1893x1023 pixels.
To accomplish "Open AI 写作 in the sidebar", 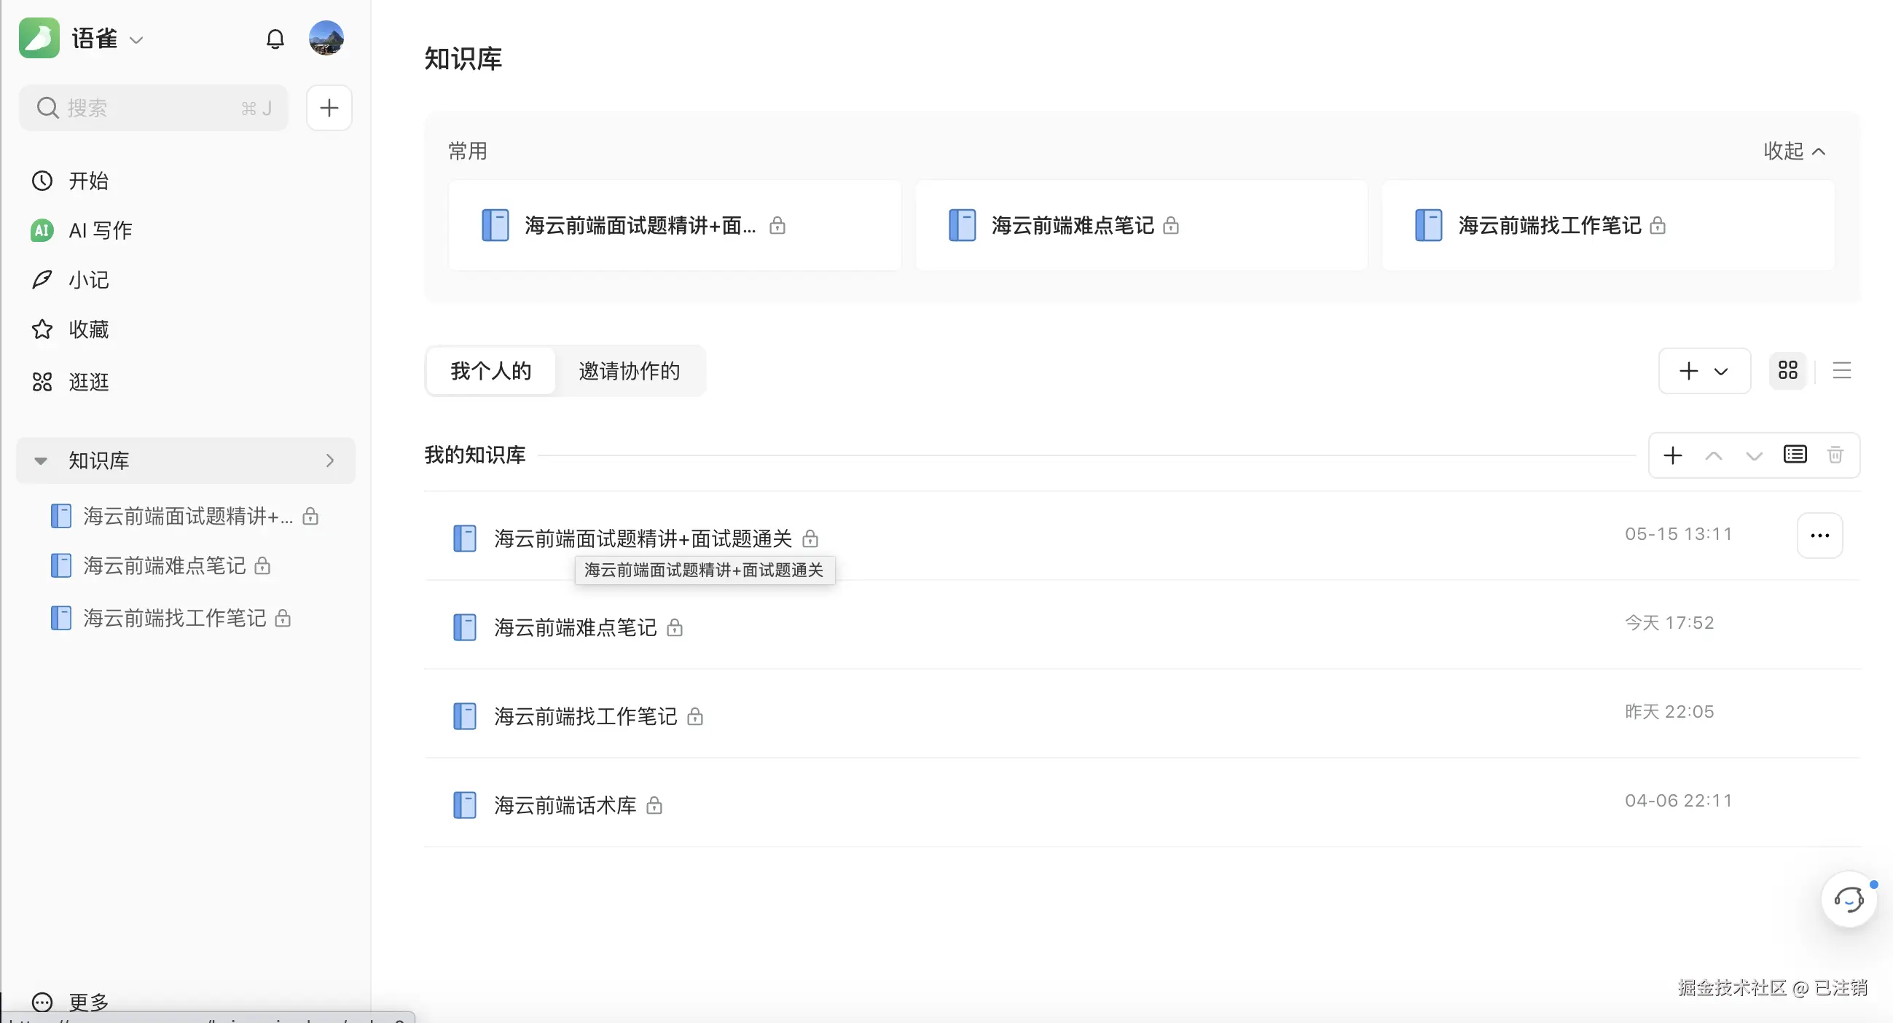I will [100, 230].
